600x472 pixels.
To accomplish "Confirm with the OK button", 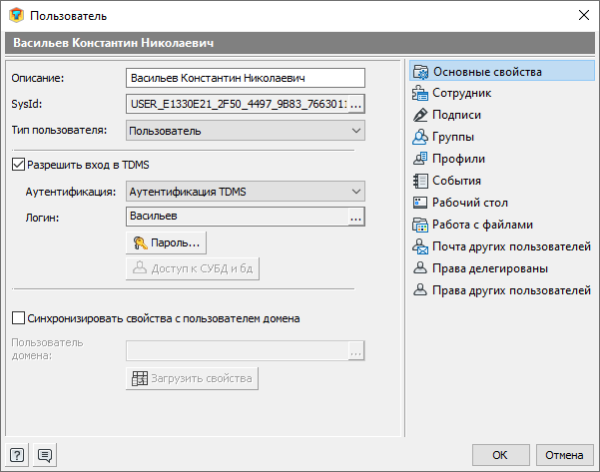I will pyautogui.click(x=500, y=455).
